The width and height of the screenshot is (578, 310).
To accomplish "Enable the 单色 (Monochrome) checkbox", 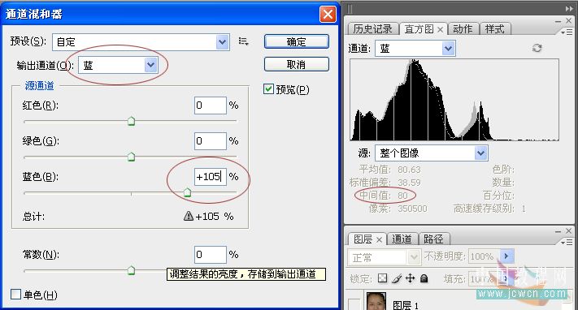I will click(x=15, y=294).
